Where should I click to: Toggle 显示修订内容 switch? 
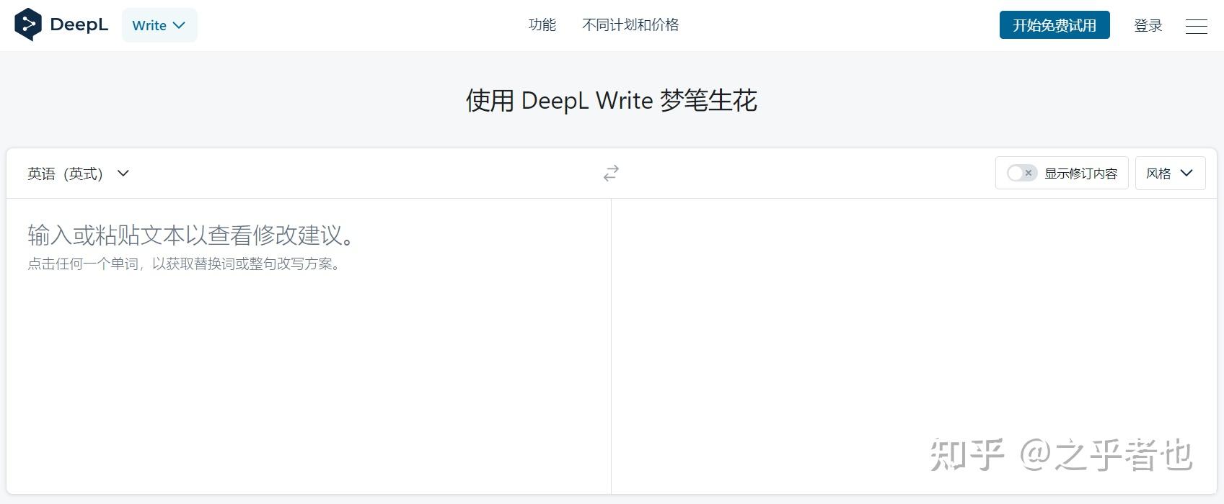click(x=1022, y=174)
